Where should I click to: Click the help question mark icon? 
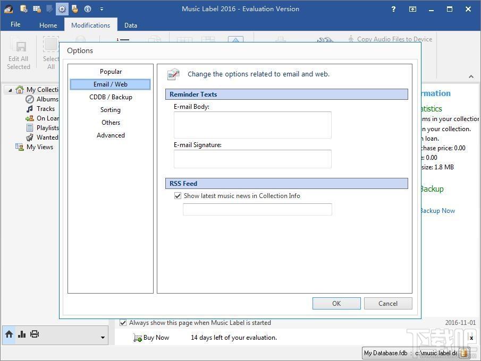[x=394, y=9]
